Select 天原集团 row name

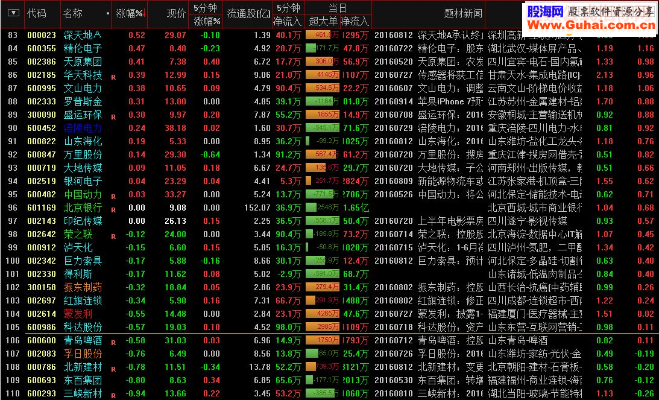pyautogui.click(x=83, y=62)
